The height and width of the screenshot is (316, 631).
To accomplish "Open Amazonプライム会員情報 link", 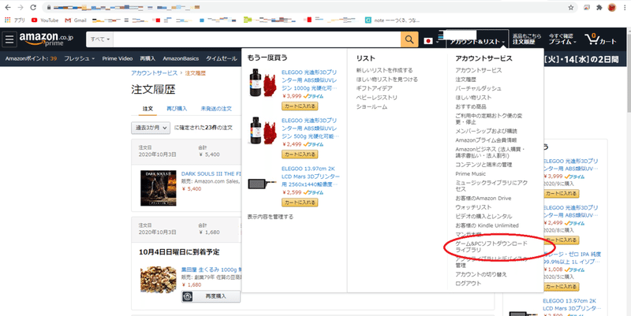I will (x=486, y=140).
